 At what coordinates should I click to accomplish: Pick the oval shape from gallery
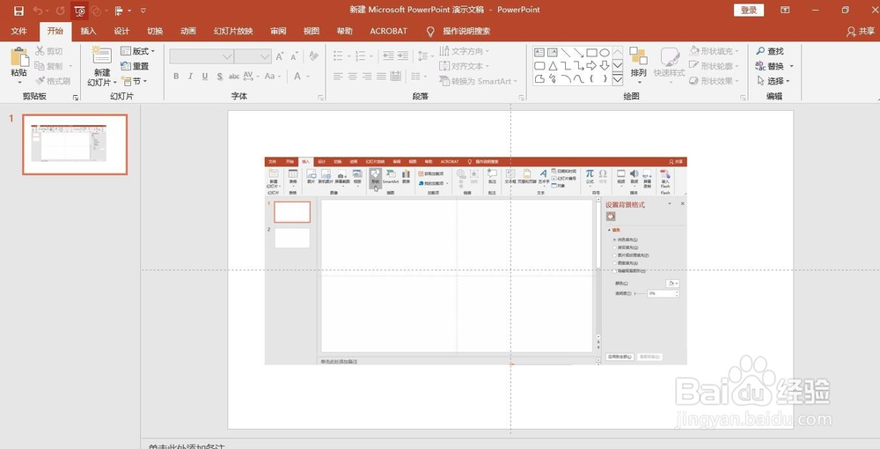tap(605, 53)
